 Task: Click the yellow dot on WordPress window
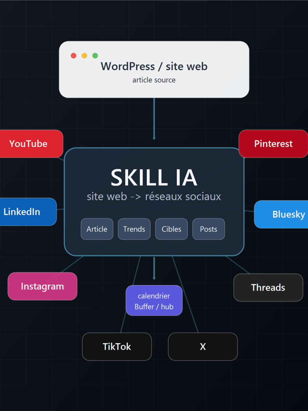[x=84, y=55]
